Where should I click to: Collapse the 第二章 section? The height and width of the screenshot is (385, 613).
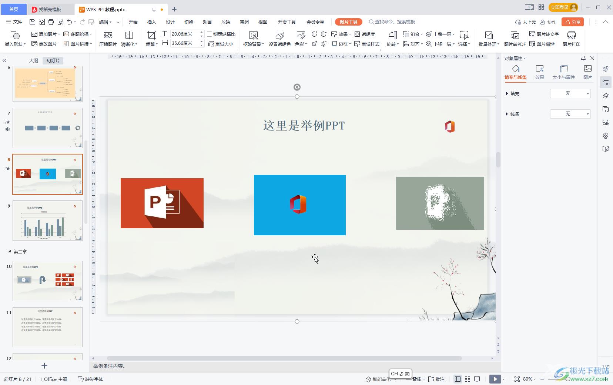tap(10, 252)
